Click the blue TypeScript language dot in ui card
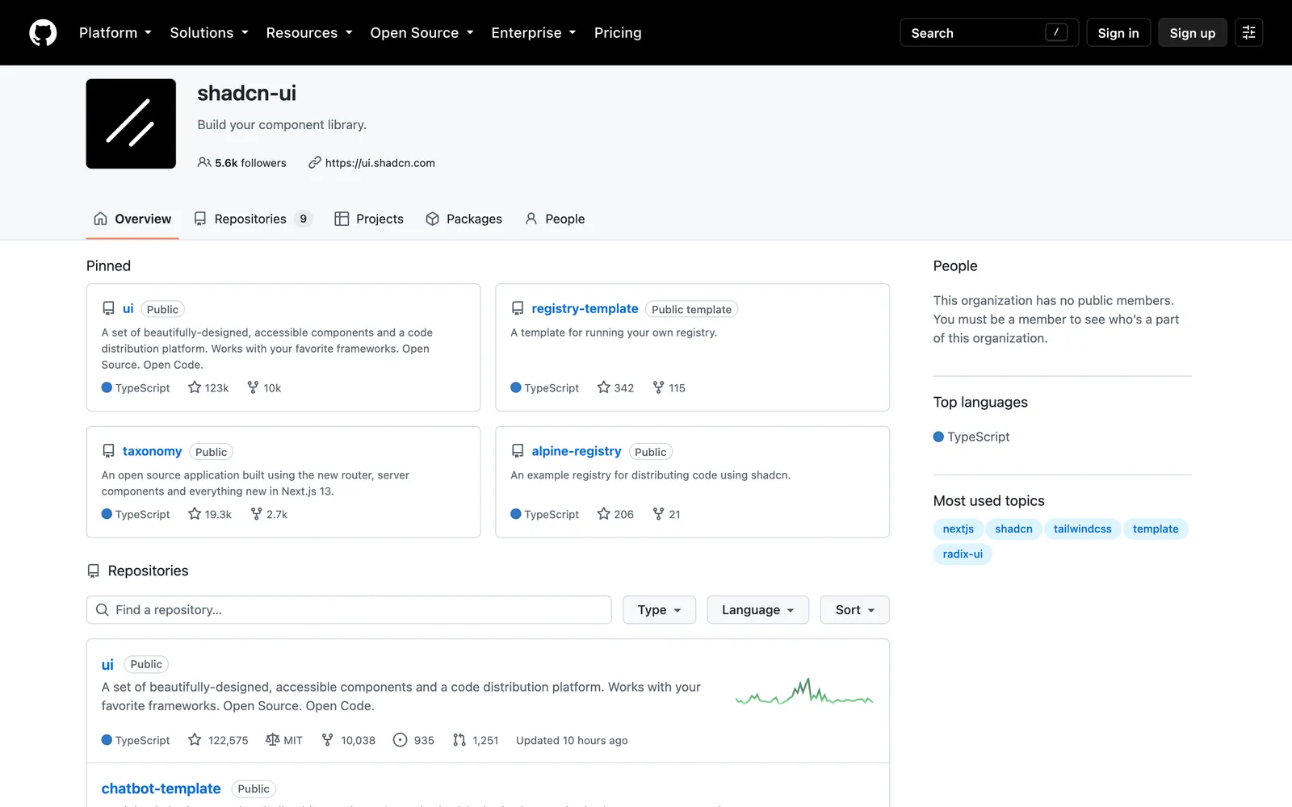The height and width of the screenshot is (807, 1292). pos(107,387)
